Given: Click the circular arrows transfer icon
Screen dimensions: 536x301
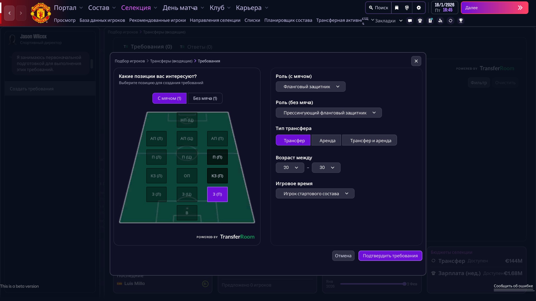Looking at the screenshot, I should [x=451, y=21].
